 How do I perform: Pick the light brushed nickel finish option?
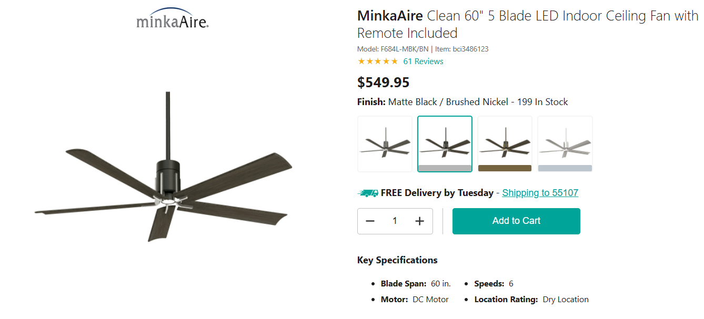coord(565,143)
